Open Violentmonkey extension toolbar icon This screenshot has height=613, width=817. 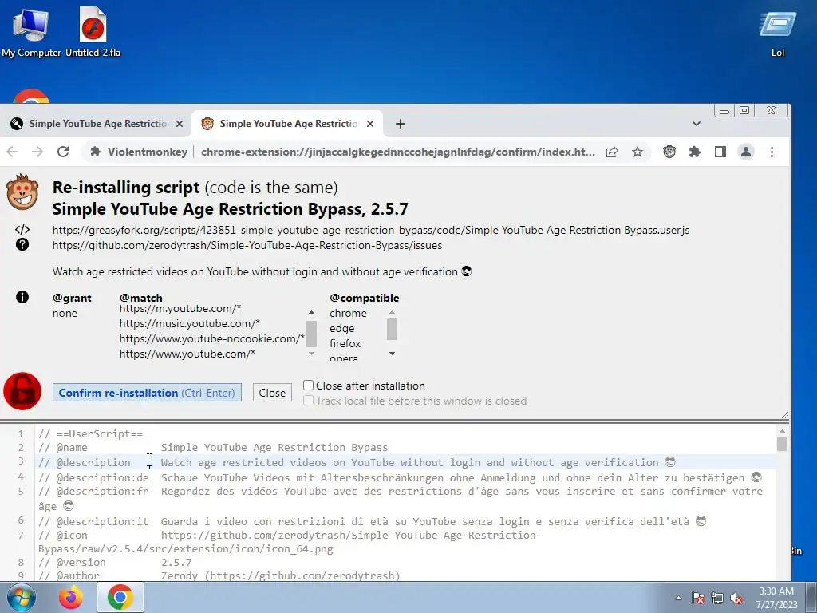tap(669, 152)
